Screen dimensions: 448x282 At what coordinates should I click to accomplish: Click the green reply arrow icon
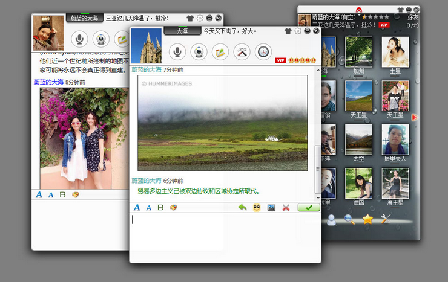[x=242, y=208]
